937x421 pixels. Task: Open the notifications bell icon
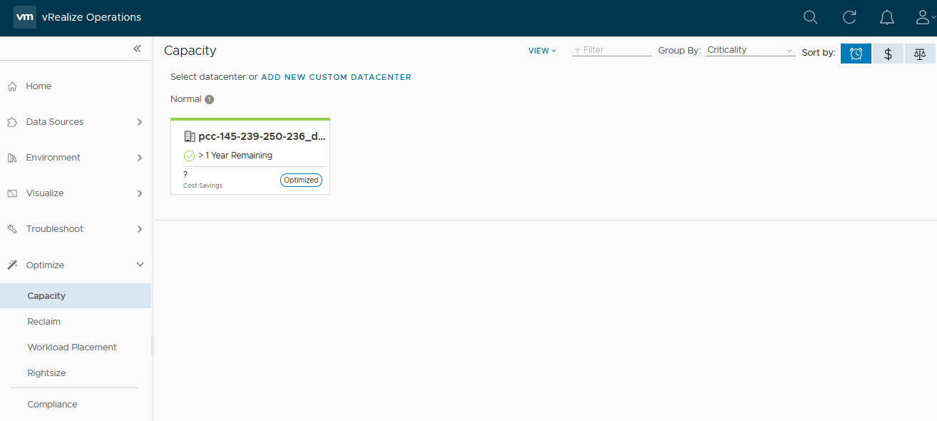[886, 17]
